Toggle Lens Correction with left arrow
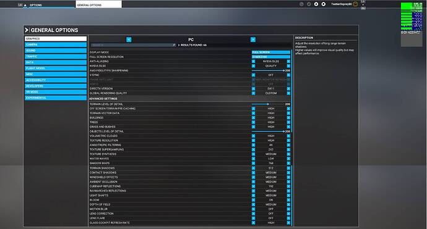The width and height of the screenshot is (427, 229). (x=254, y=214)
